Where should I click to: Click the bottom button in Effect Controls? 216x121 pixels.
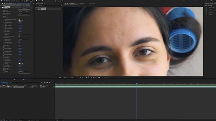pyautogui.click(x=24, y=73)
